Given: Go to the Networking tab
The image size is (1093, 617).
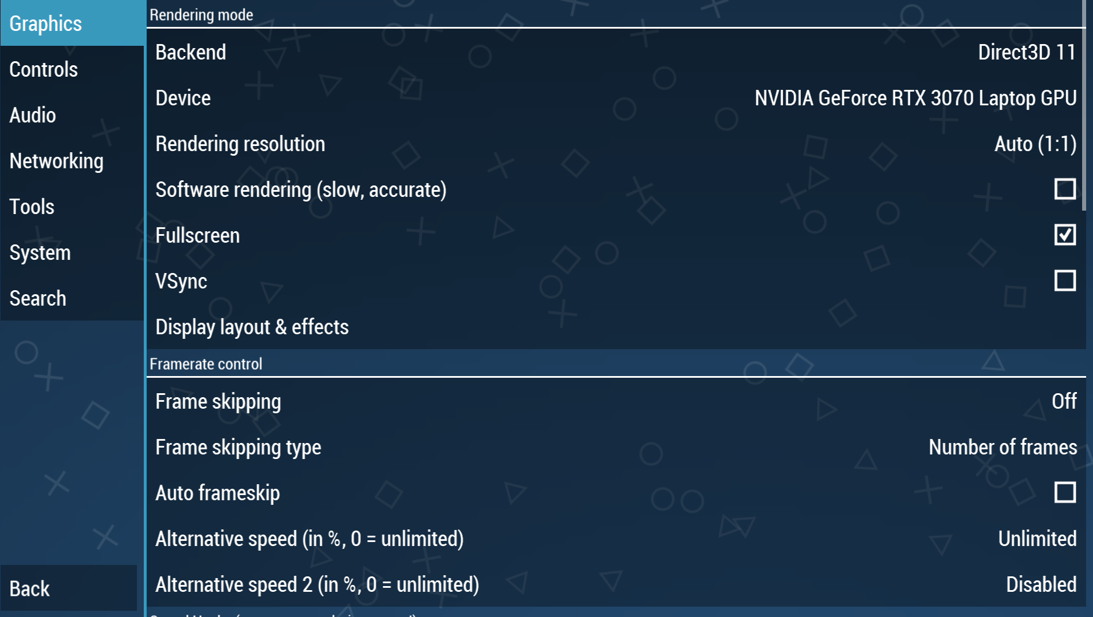Looking at the screenshot, I should [x=56, y=161].
